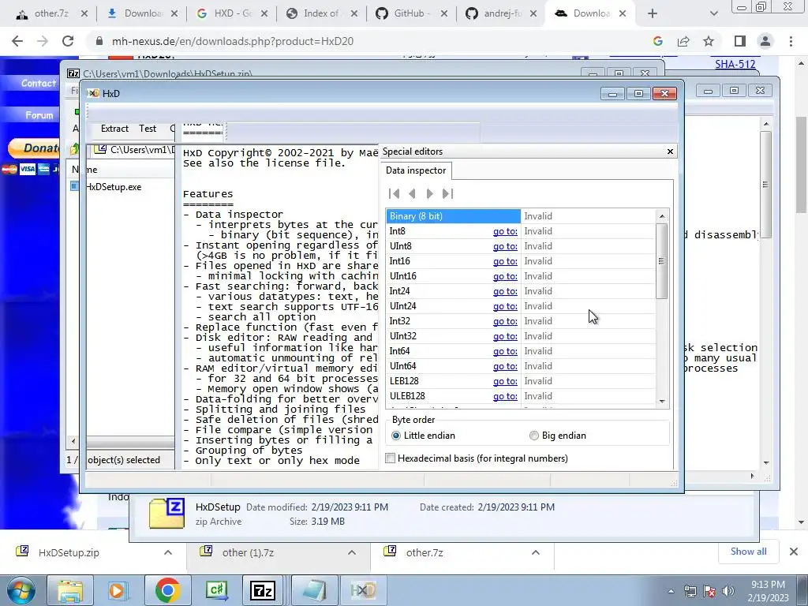The image size is (808, 606).
Task: Click go to link for Int16
Action: pyautogui.click(x=505, y=261)
